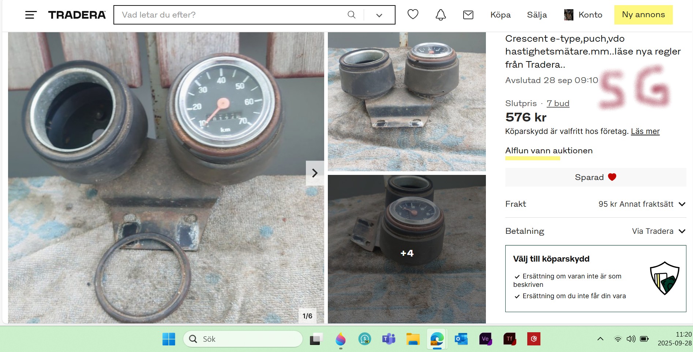Expand the Frakt shipping options

click(682, 204)
